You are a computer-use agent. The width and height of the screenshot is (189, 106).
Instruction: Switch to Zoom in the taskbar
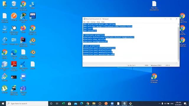112,103
